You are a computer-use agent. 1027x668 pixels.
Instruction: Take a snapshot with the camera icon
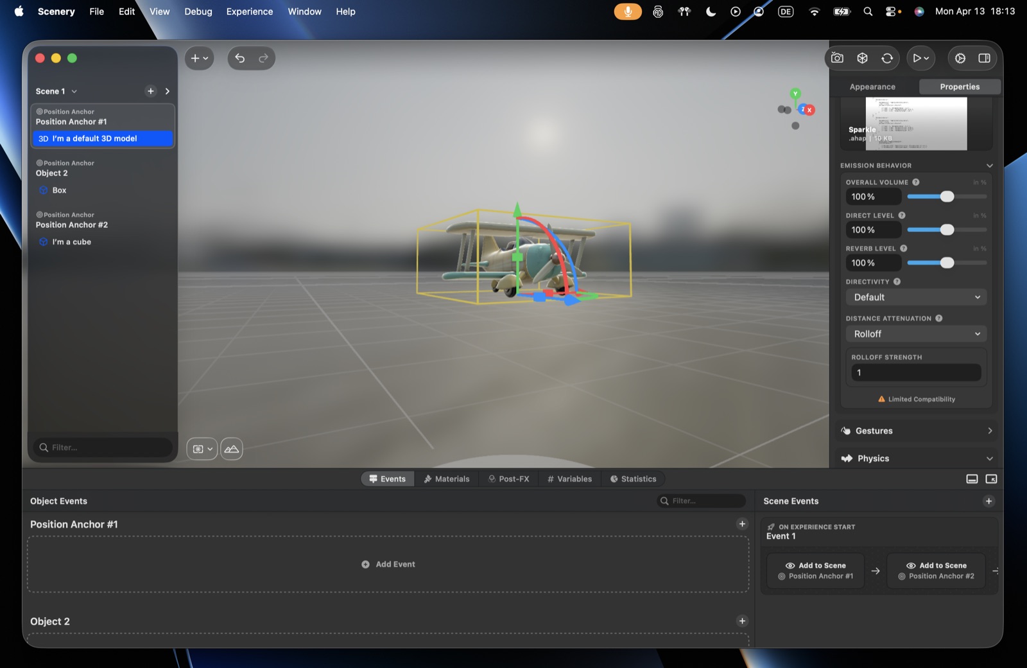[x=837, y=58]
